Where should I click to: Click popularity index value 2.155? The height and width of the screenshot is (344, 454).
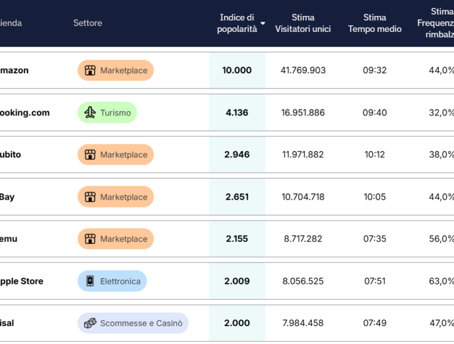point(237,239)
